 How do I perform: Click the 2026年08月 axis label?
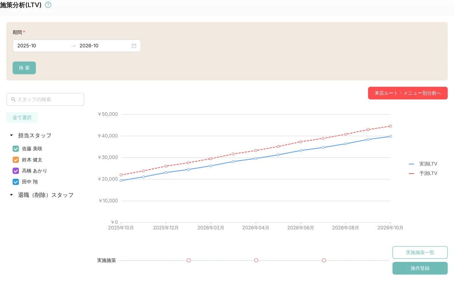(345, 228)
